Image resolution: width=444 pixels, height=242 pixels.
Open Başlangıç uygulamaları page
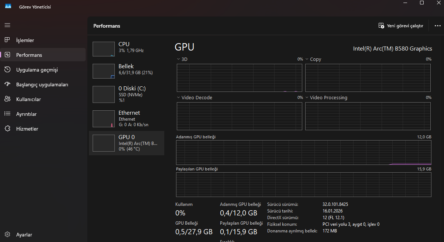pyautogui.click(x=43, y=84)
